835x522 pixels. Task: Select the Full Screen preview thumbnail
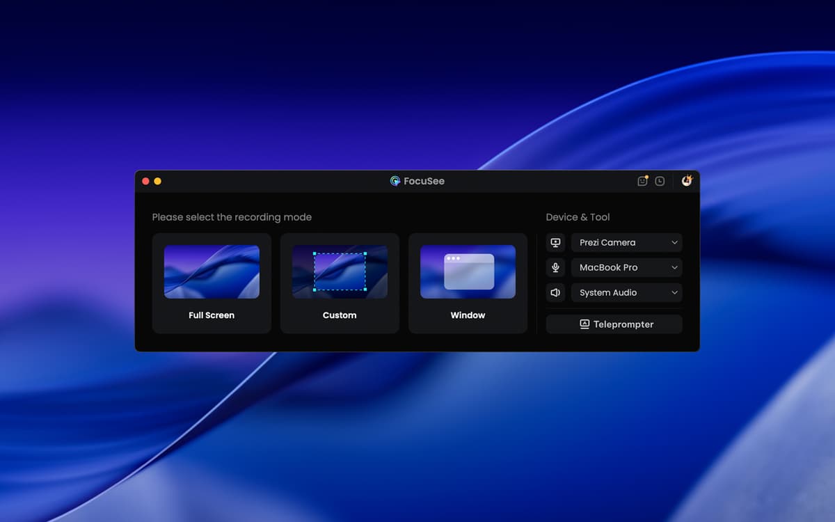tap(212, 271)
